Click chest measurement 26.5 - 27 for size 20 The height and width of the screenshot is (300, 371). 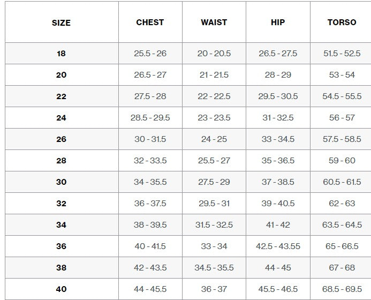click(150, 75)
